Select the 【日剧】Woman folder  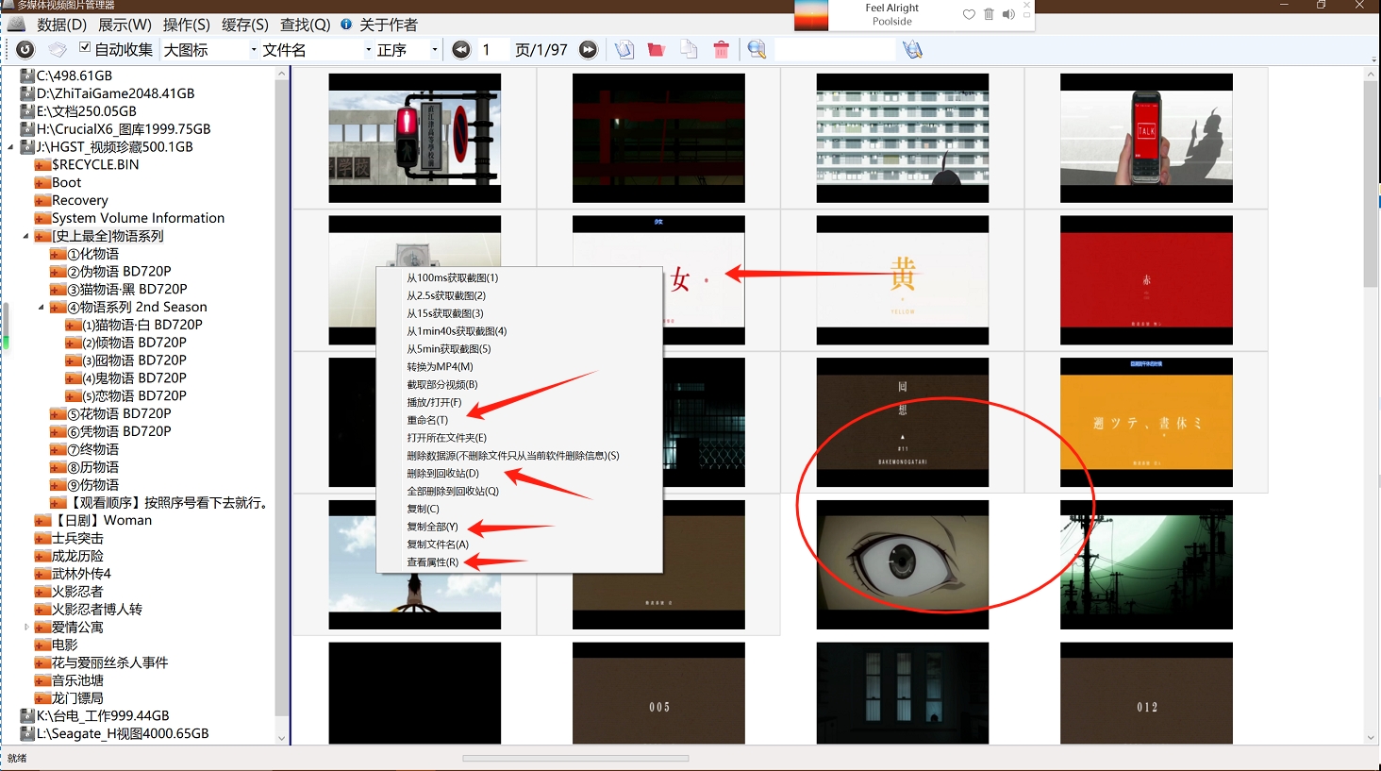pyautogui.click(x=102, y=520)
